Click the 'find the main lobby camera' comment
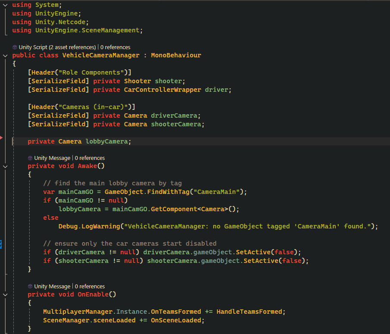Screen dimensions: 390x334 tap(112, 183)
